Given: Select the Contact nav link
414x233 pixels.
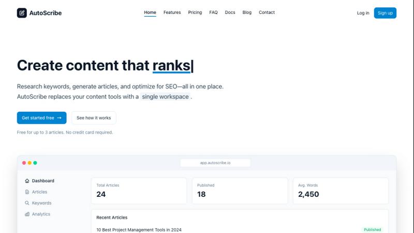Looking at the screenshot, I should tap(267, 12).
